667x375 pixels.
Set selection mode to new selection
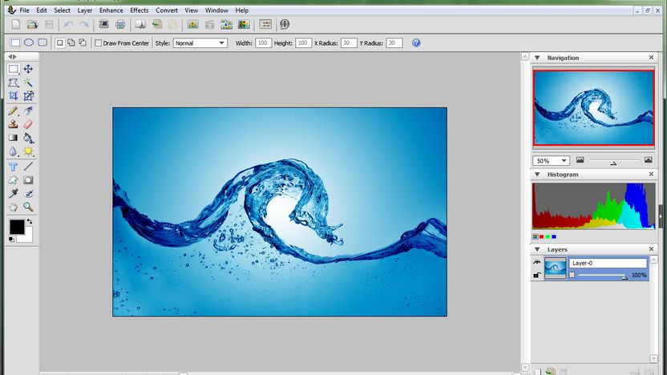tap(60, 42)
